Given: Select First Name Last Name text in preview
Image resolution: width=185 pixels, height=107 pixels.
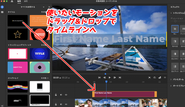Looking at the screenshot, I should [x=109, y=39].
